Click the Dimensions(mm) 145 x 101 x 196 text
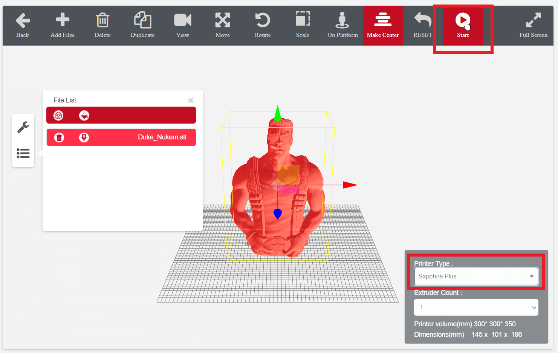 click(468, 335)
